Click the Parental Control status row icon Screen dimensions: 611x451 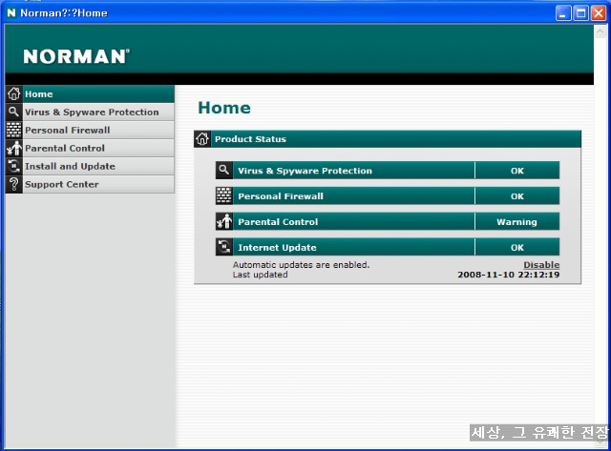(x=224, y=221)
